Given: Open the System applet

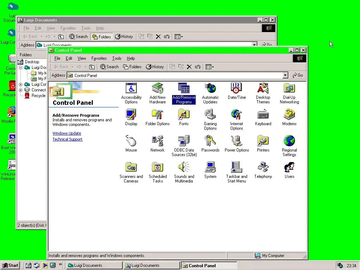Looking at the screenshot, I should coord(210,170).
